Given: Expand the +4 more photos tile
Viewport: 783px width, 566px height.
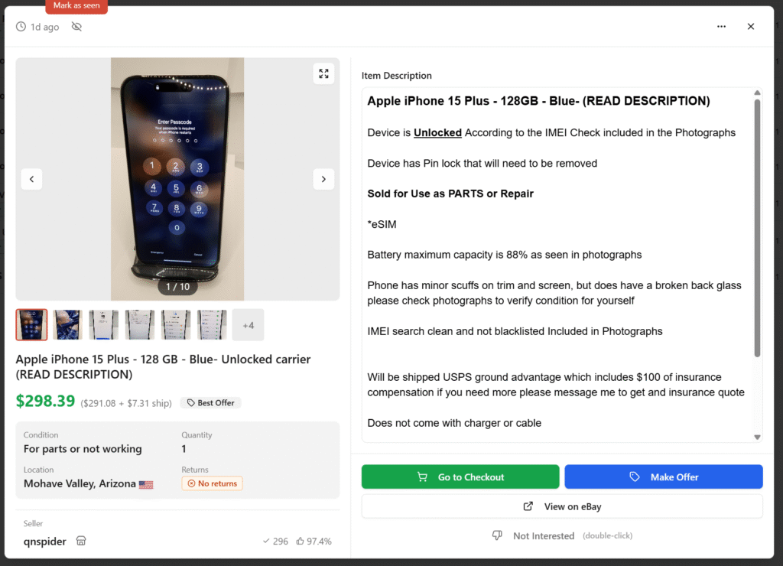Looking at the screenshot, I should (249, 325).
